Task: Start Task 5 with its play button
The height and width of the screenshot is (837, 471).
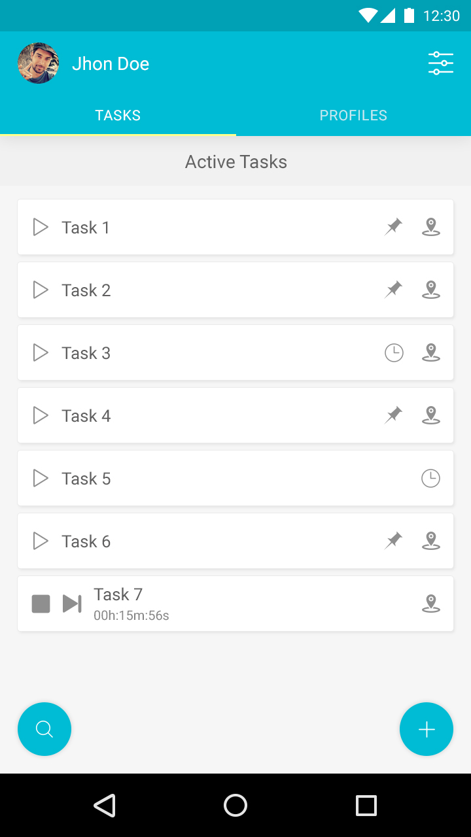Action: pyautogui.click(x=41, y=479)
